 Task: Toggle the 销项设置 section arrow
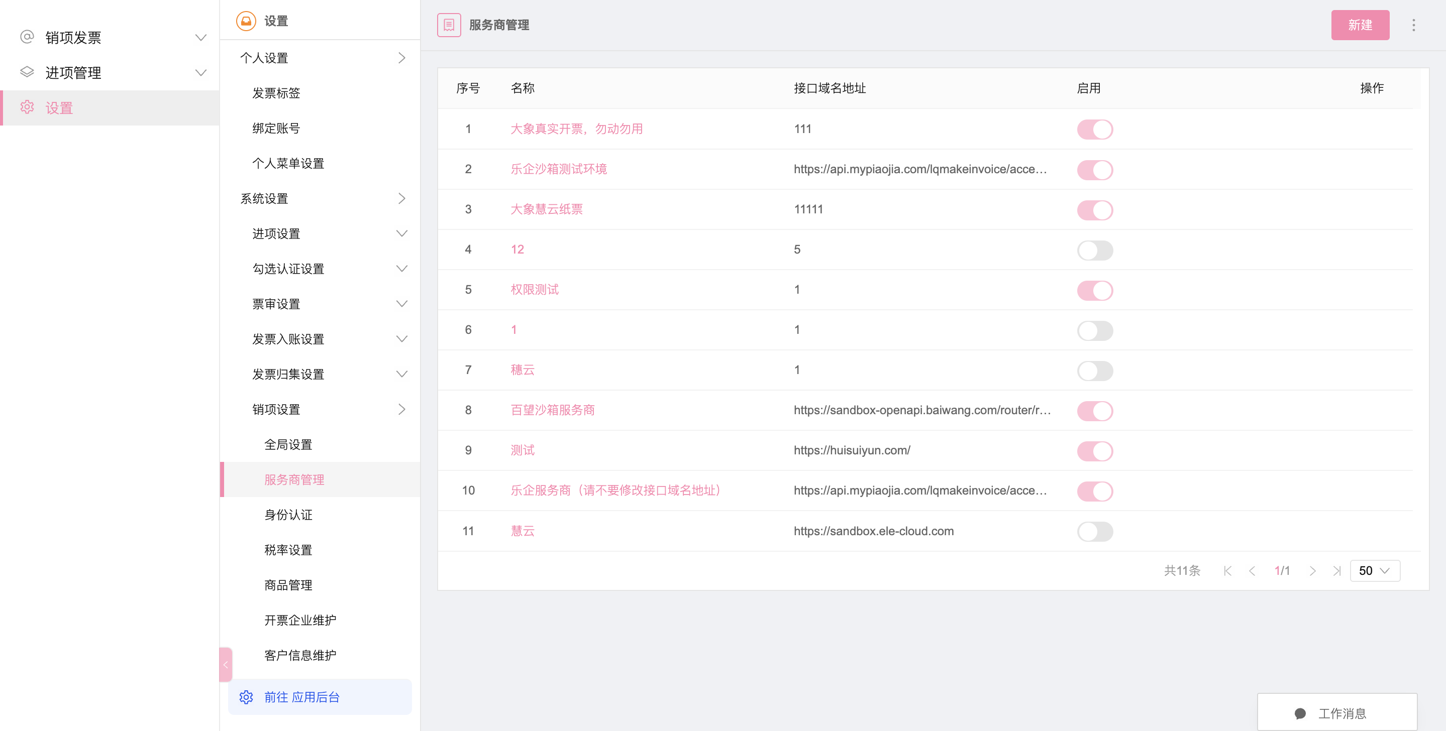tap(401, 409)
